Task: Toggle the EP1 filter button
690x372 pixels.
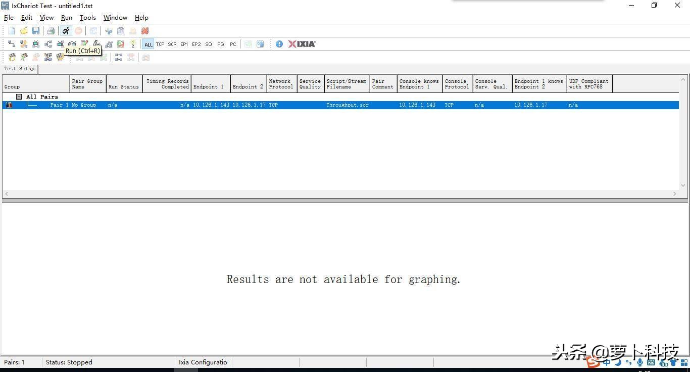Action: click(184, 44)
